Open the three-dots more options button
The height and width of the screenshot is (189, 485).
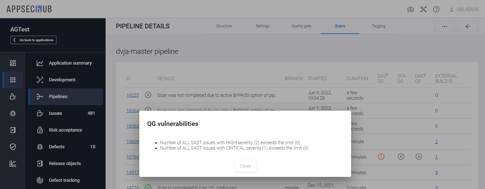click(x=444, y=26)
